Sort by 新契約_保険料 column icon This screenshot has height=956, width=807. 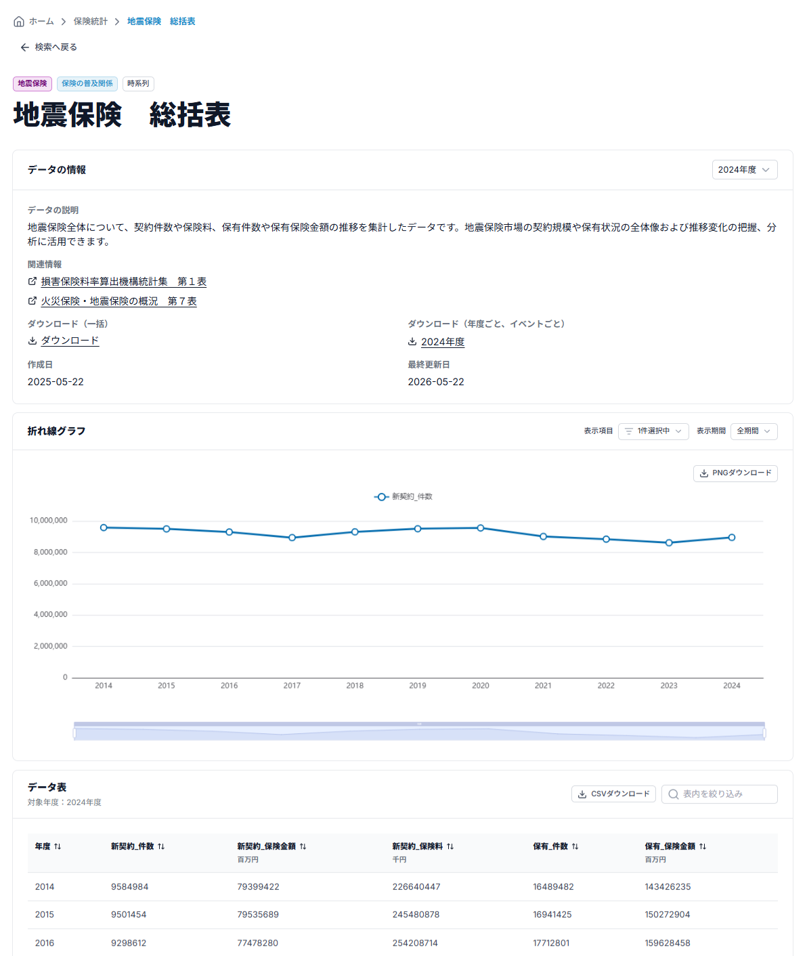[x=450, y=846]
